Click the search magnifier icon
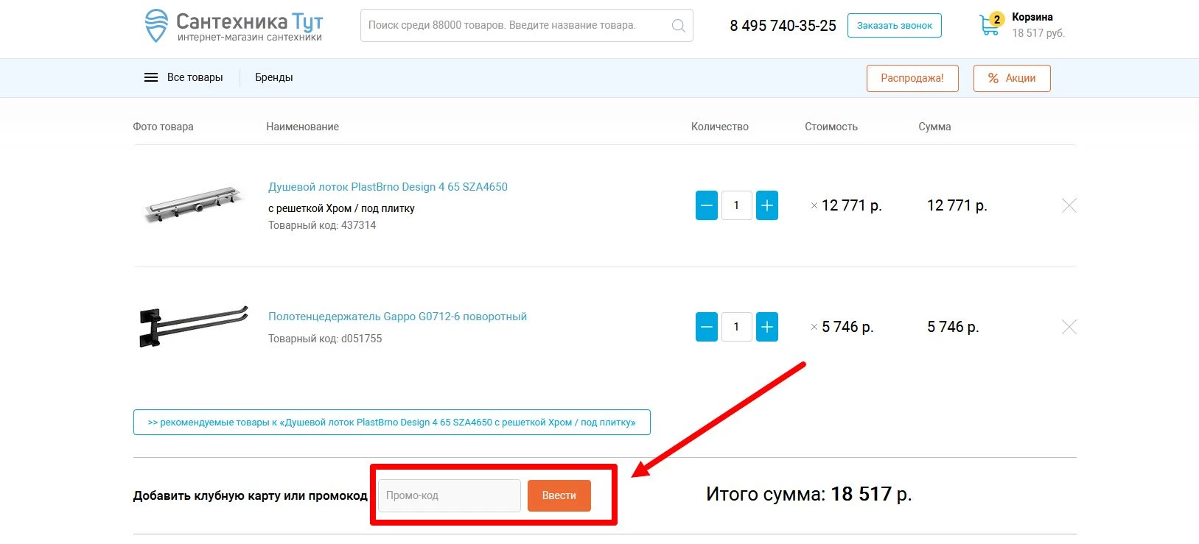 (678, 26)
